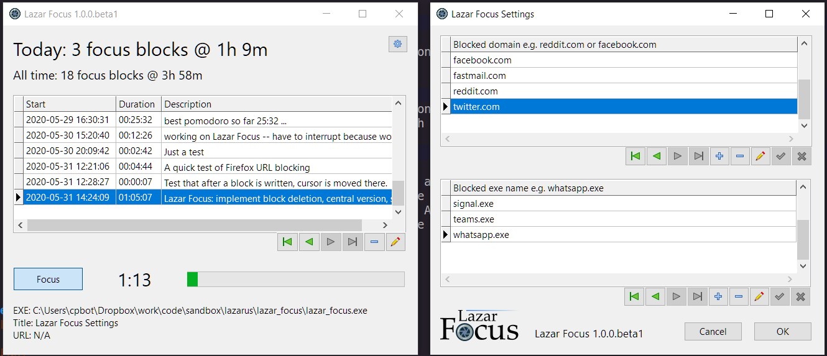Click blocked domain list scroll-down arrow
The height and width of the screenshot is (356, 827).
point(805,125)
